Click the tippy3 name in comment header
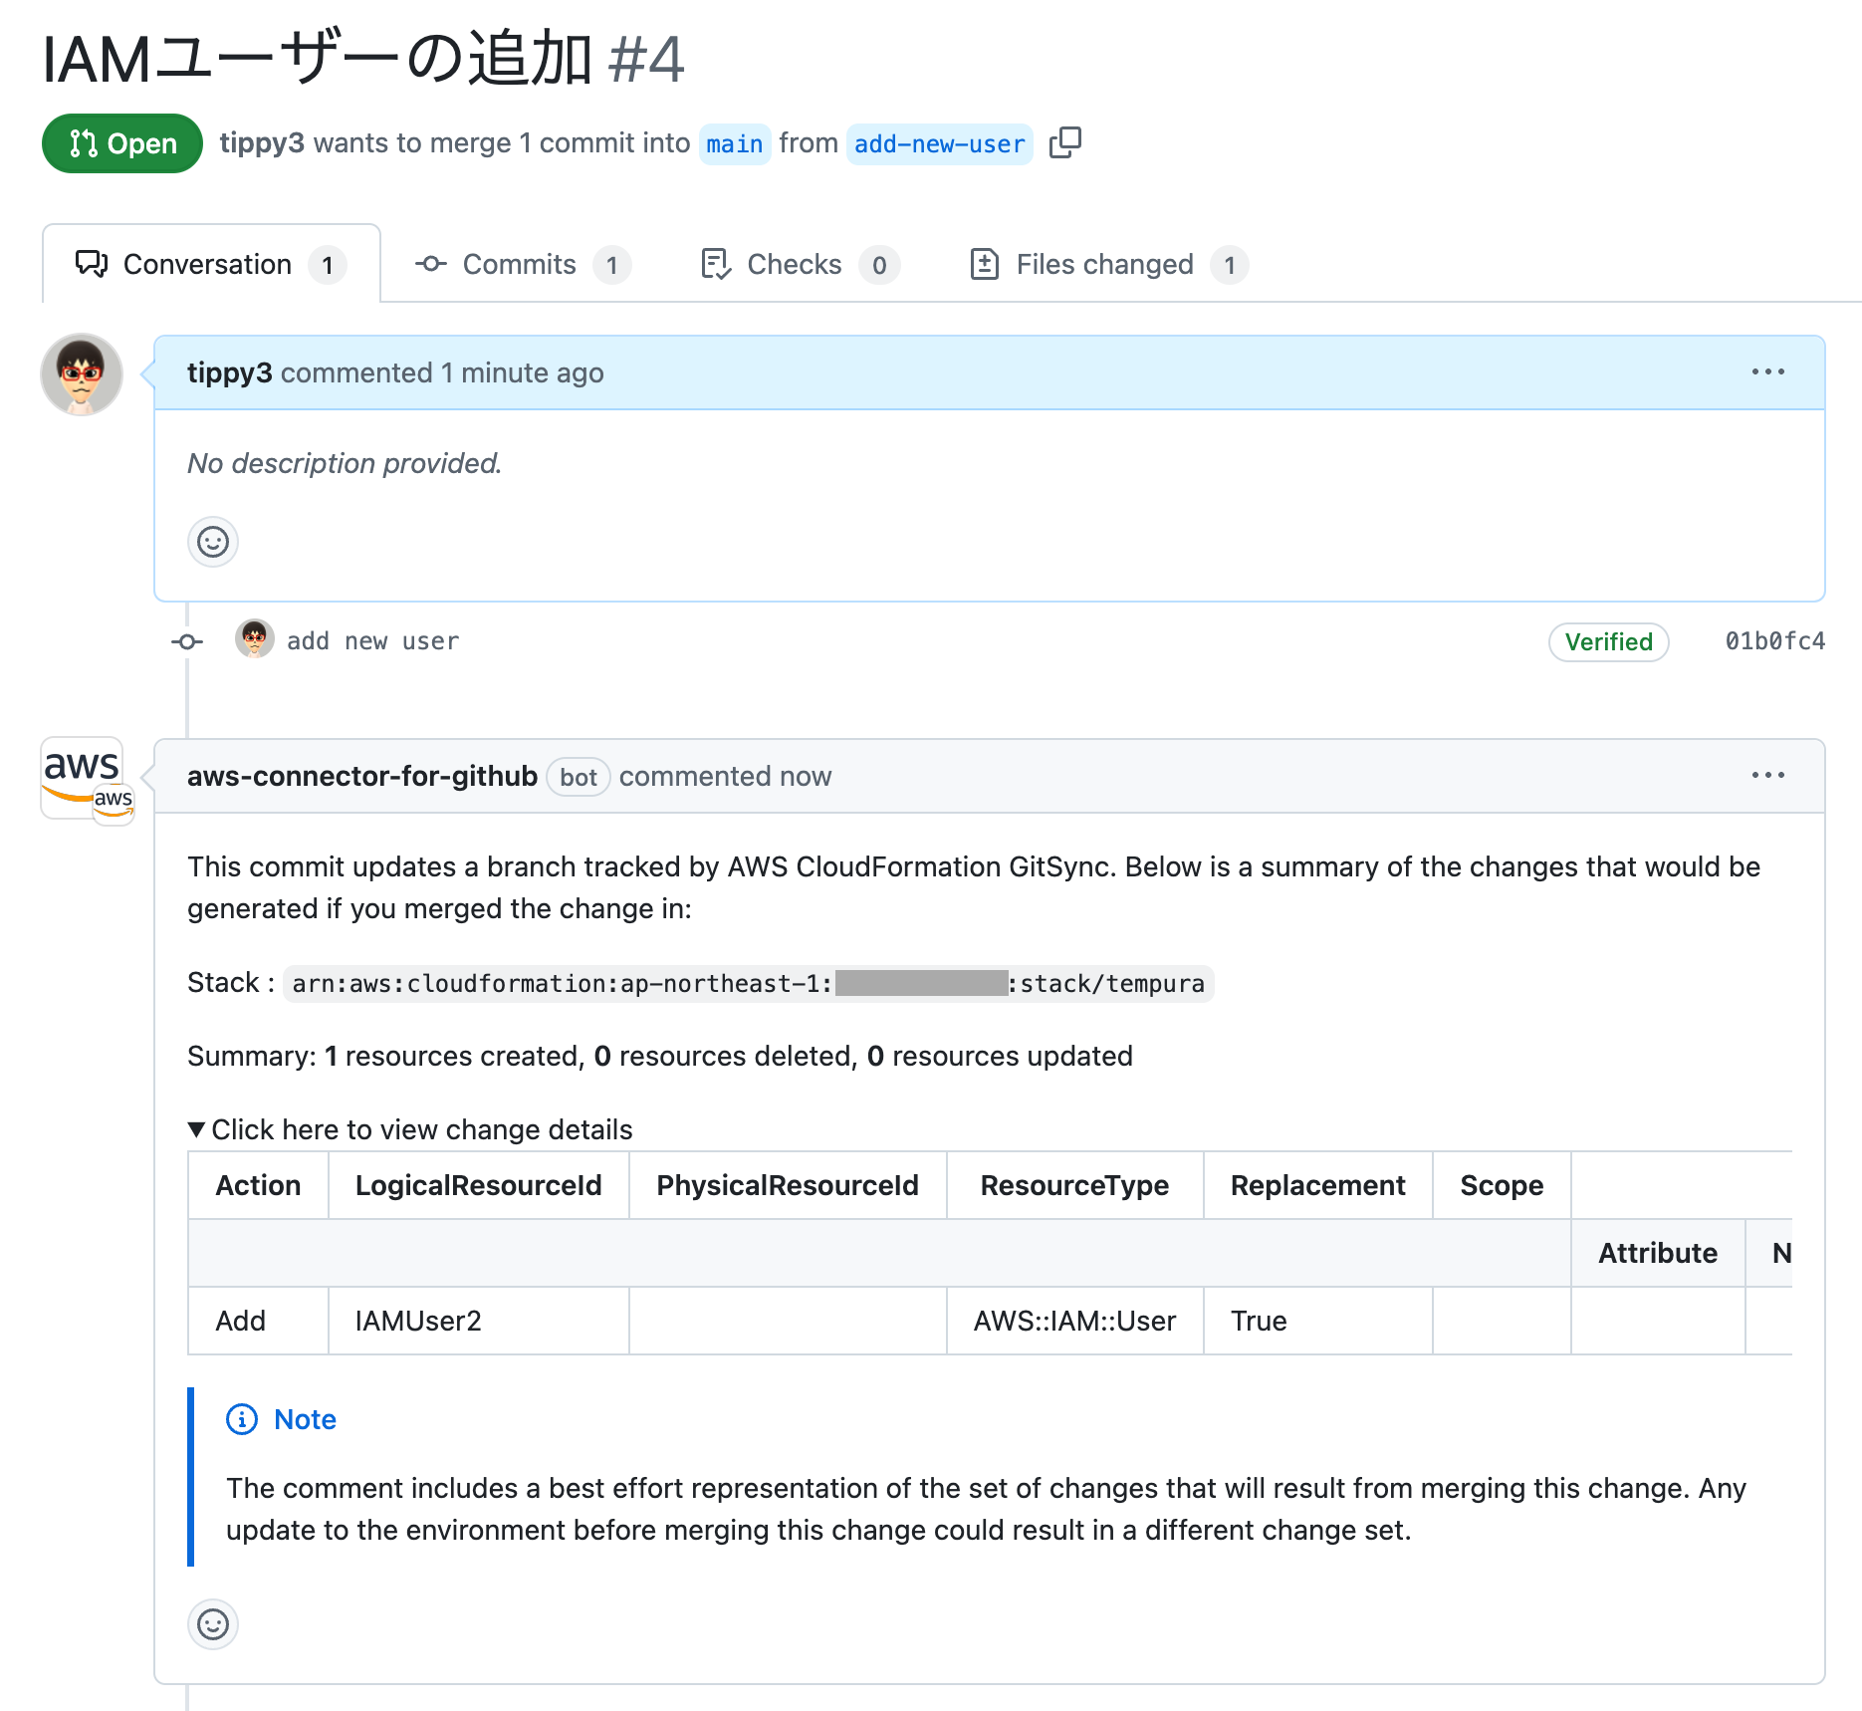 coord(230,372)
